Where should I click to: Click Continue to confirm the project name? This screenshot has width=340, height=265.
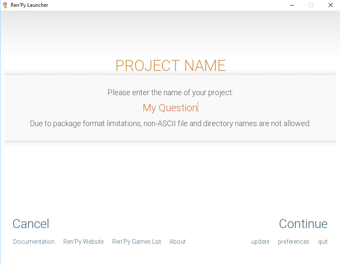pos(303,224)
